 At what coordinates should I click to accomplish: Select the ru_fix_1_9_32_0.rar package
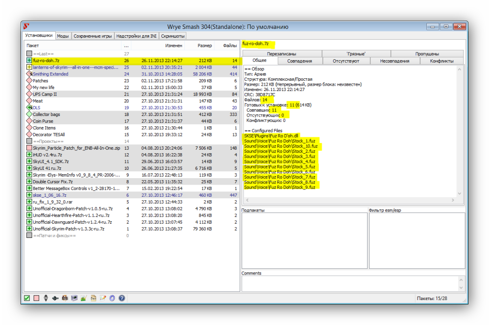132,202
